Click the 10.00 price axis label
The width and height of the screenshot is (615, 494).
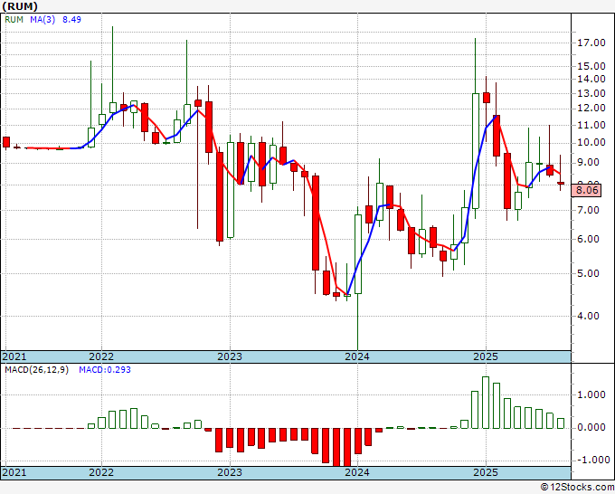[x=591, y=142]
